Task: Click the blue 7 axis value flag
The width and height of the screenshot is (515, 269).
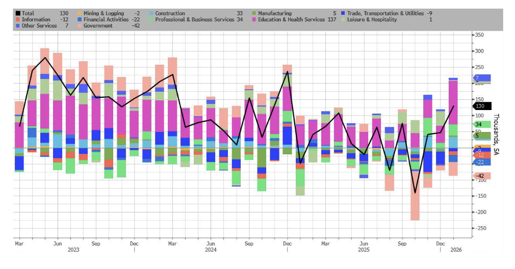Action: tap(482, 78)
